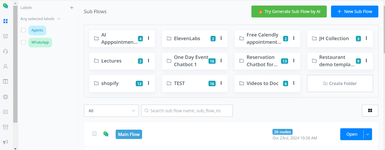Click the New Sub Flow button
Image resolution: width=385 pixels, height=150 pixels.
tap(355, 12)
